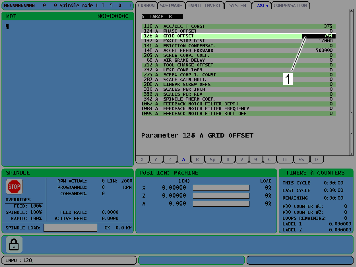
Task: Click the Z axis load bar
Action: [221, 196]
